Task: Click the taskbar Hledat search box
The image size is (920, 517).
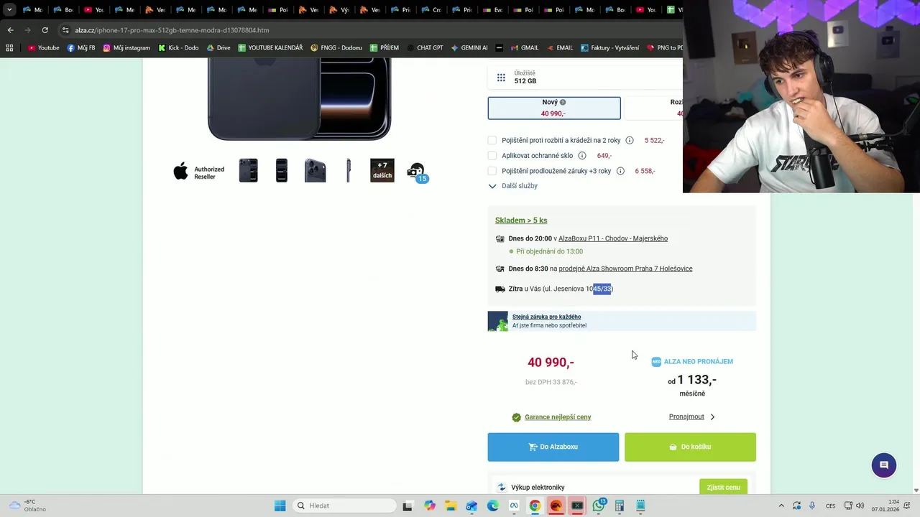Action: 345,506
